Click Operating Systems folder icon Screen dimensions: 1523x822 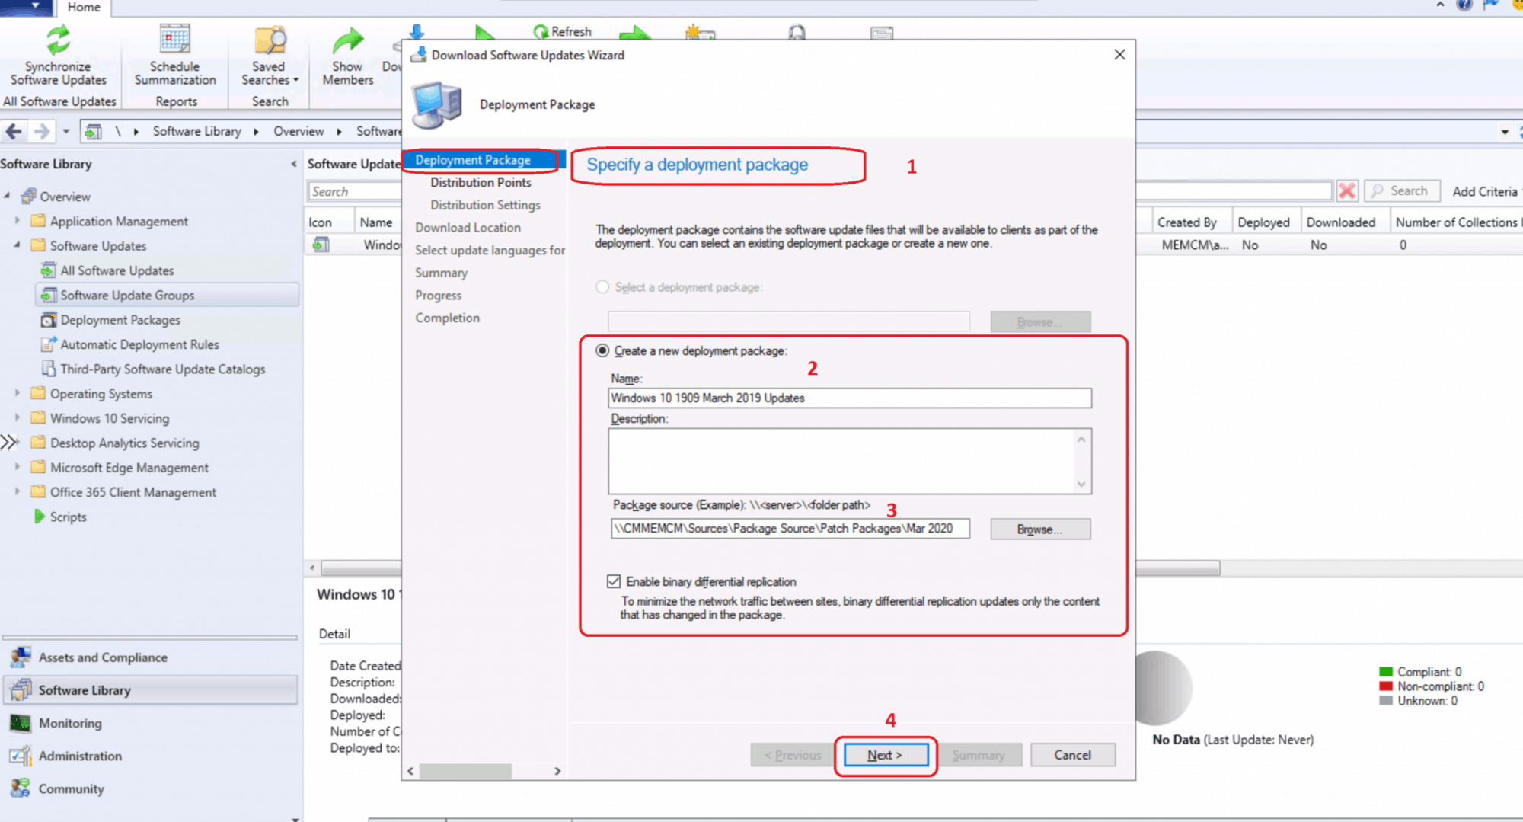coord(38,393)
